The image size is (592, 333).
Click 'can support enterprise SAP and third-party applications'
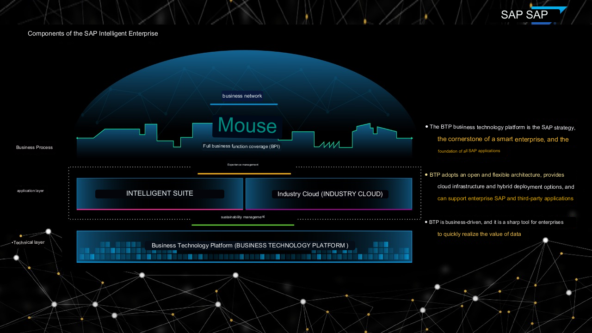506,198
